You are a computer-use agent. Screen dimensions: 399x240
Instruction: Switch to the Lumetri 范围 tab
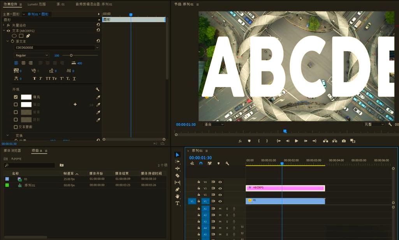(x=37, y=4)
